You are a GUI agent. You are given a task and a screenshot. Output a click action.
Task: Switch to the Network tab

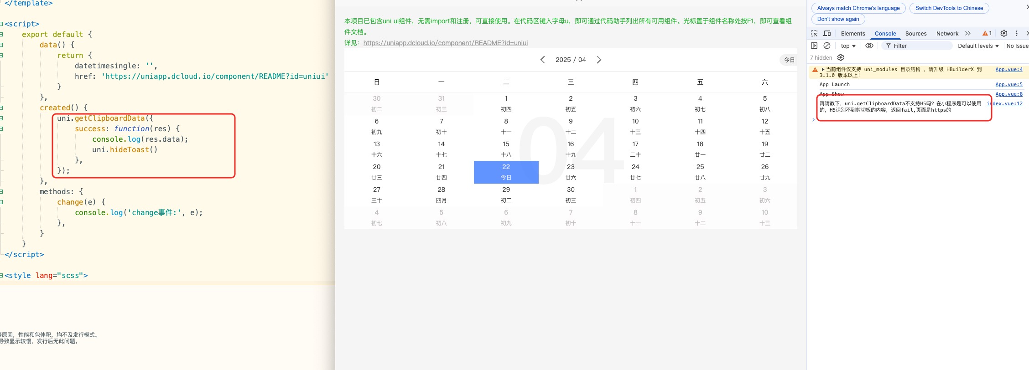947,34
